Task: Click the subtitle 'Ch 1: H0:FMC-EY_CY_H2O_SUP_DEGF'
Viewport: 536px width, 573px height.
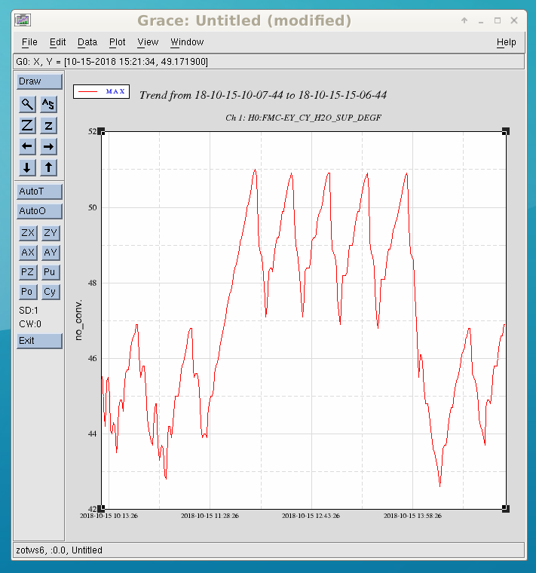Action: tap(304, 118)
